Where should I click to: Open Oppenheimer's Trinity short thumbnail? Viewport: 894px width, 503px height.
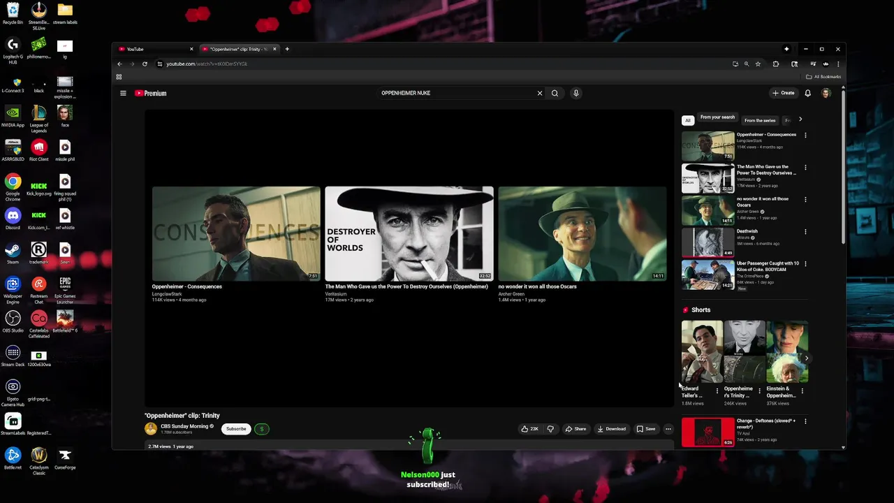(x=745, y=351)
